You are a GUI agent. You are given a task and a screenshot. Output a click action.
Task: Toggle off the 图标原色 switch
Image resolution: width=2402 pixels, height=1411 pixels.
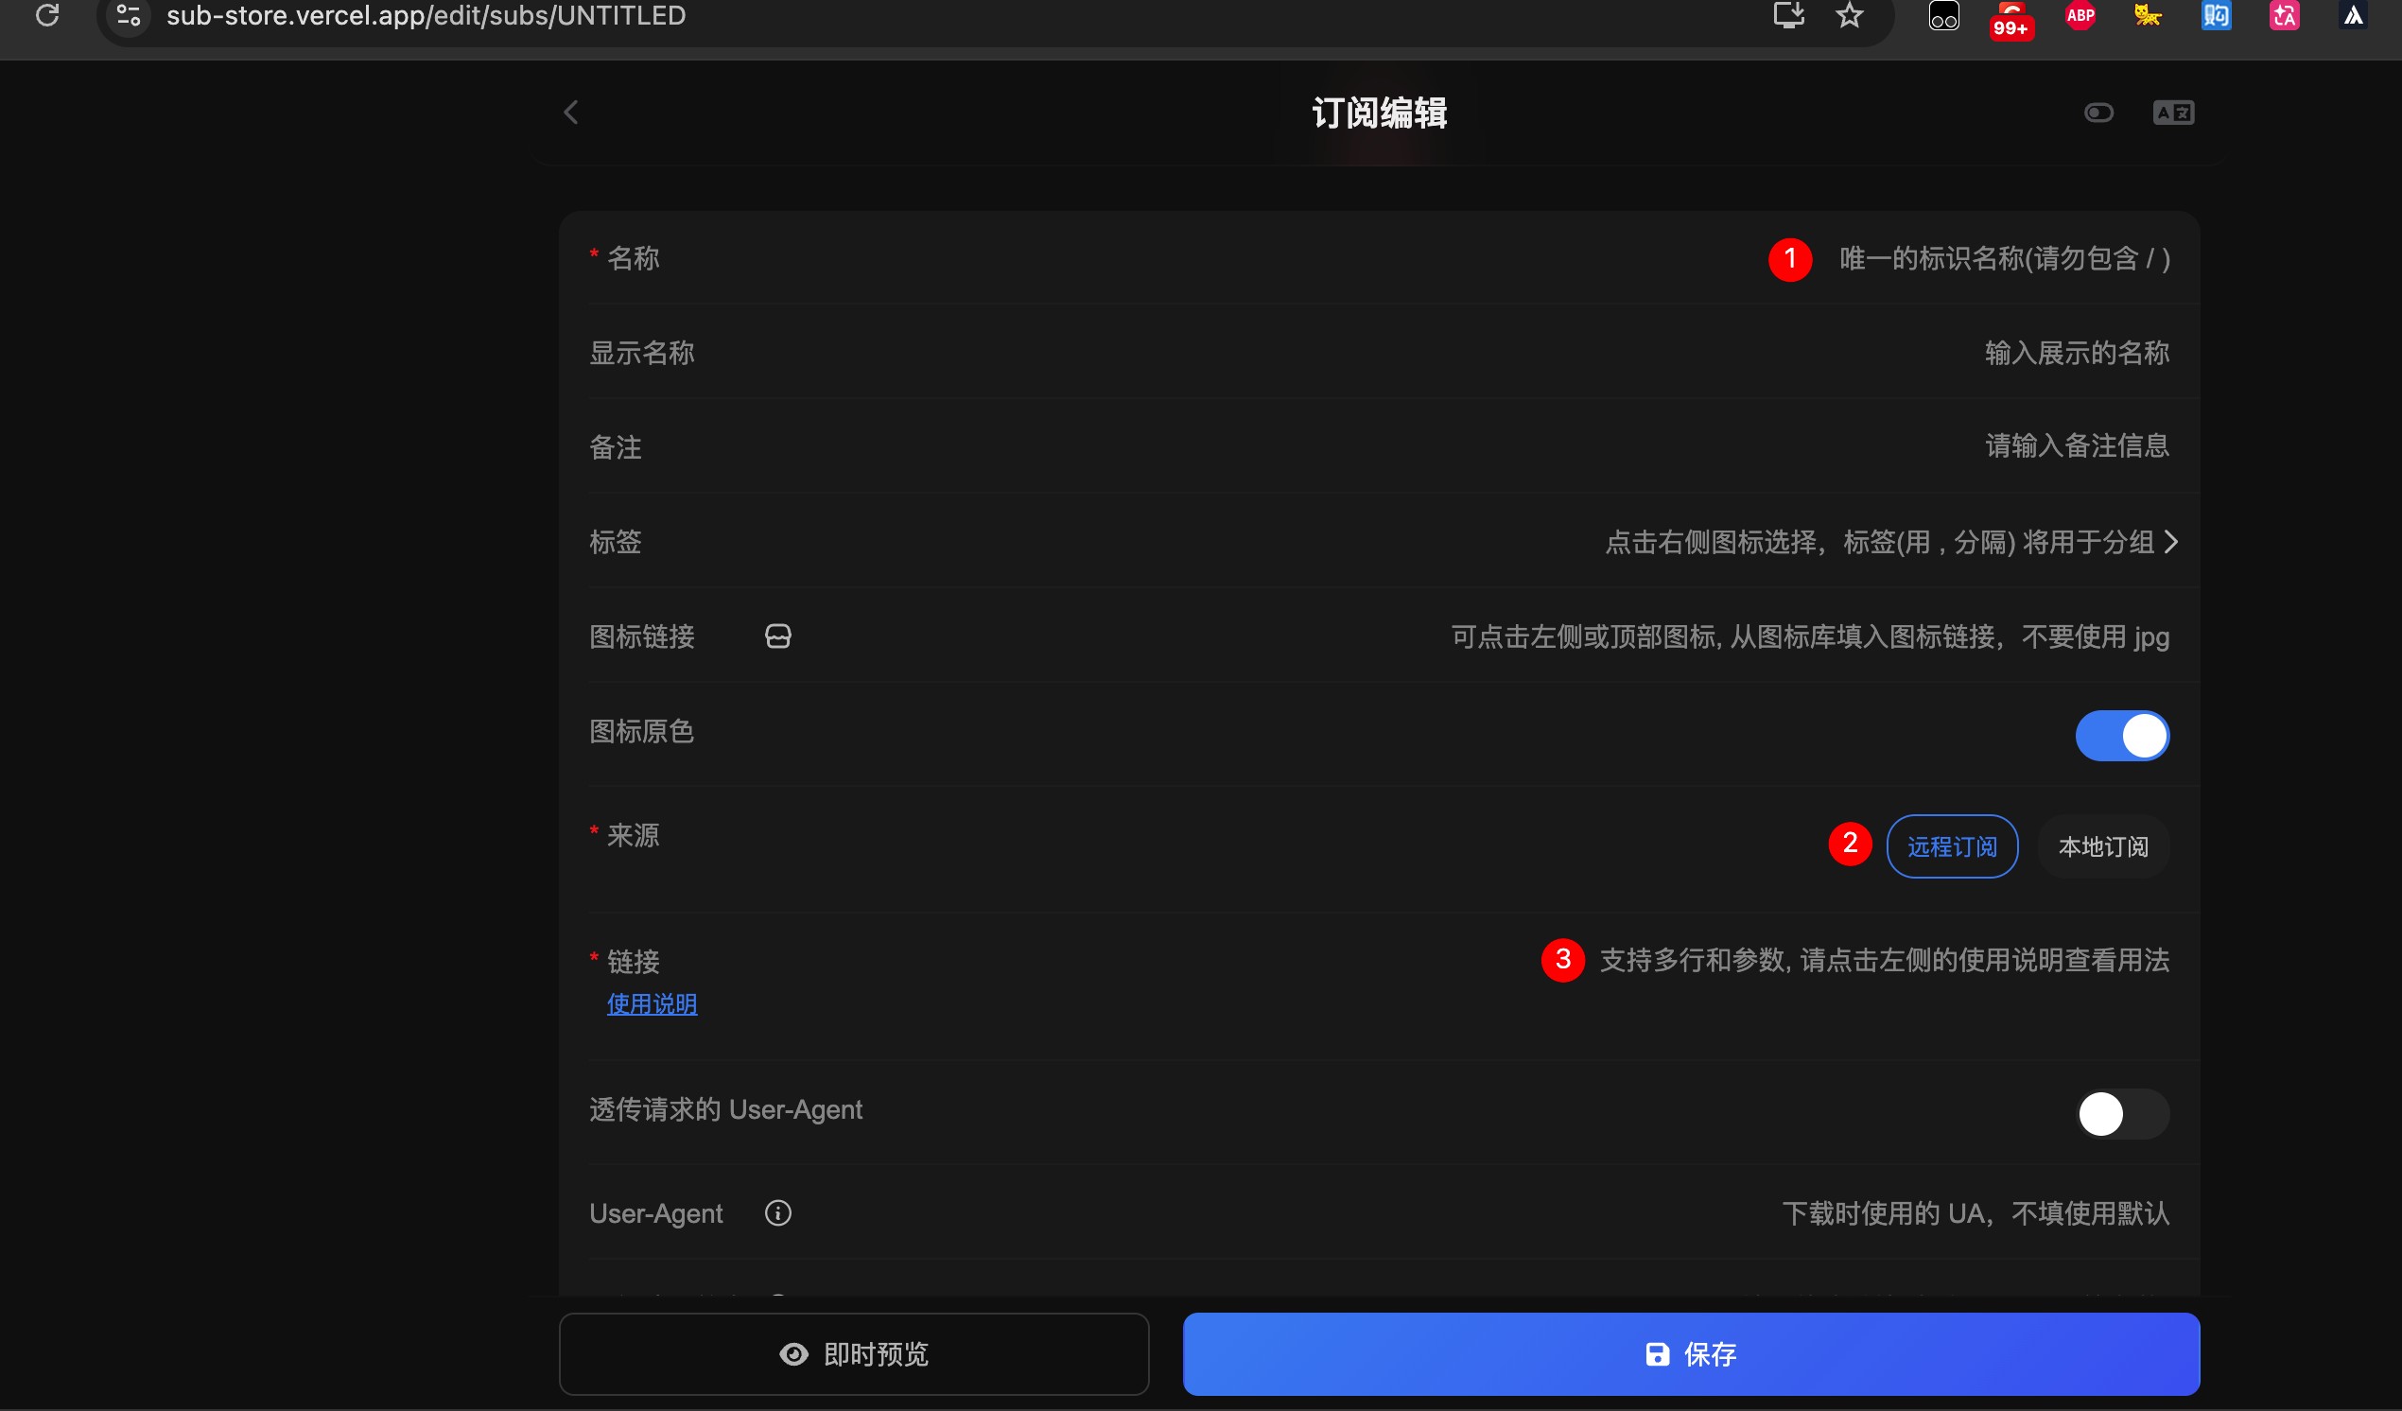(2123, 735)
